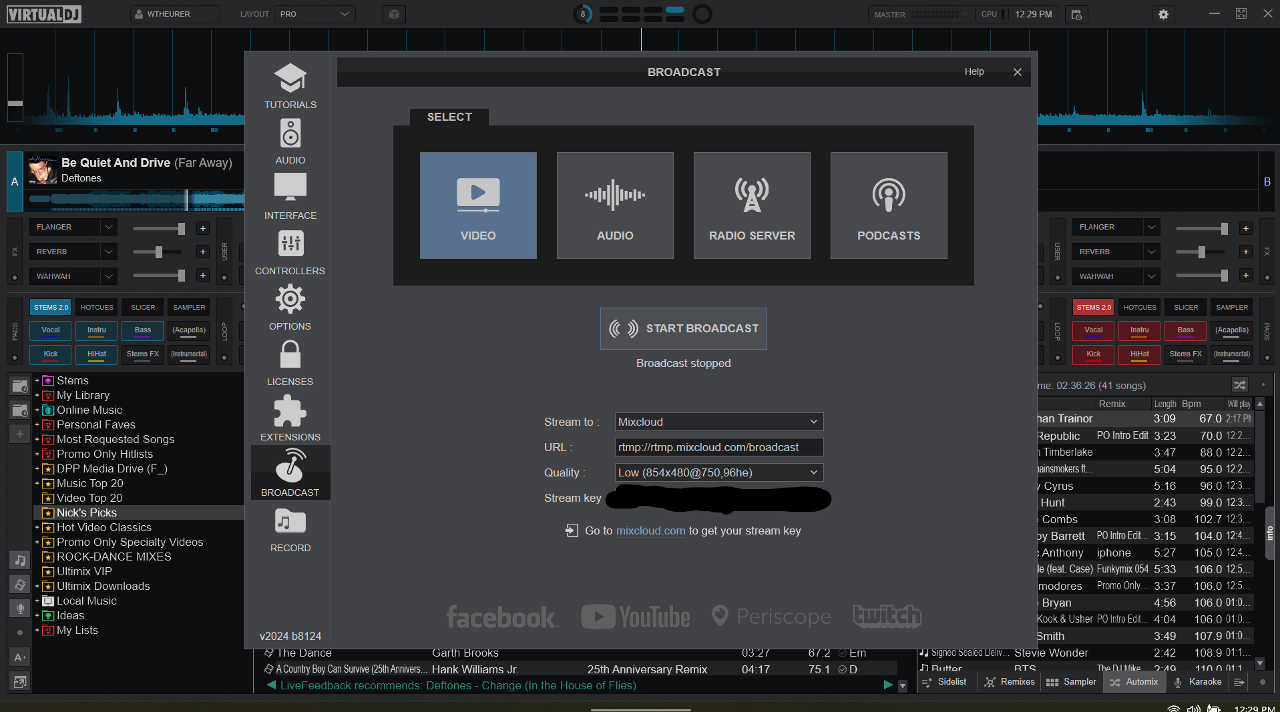Switch to the Sidelist tab
The image size is (1280, 712).
tap(945, 682)
